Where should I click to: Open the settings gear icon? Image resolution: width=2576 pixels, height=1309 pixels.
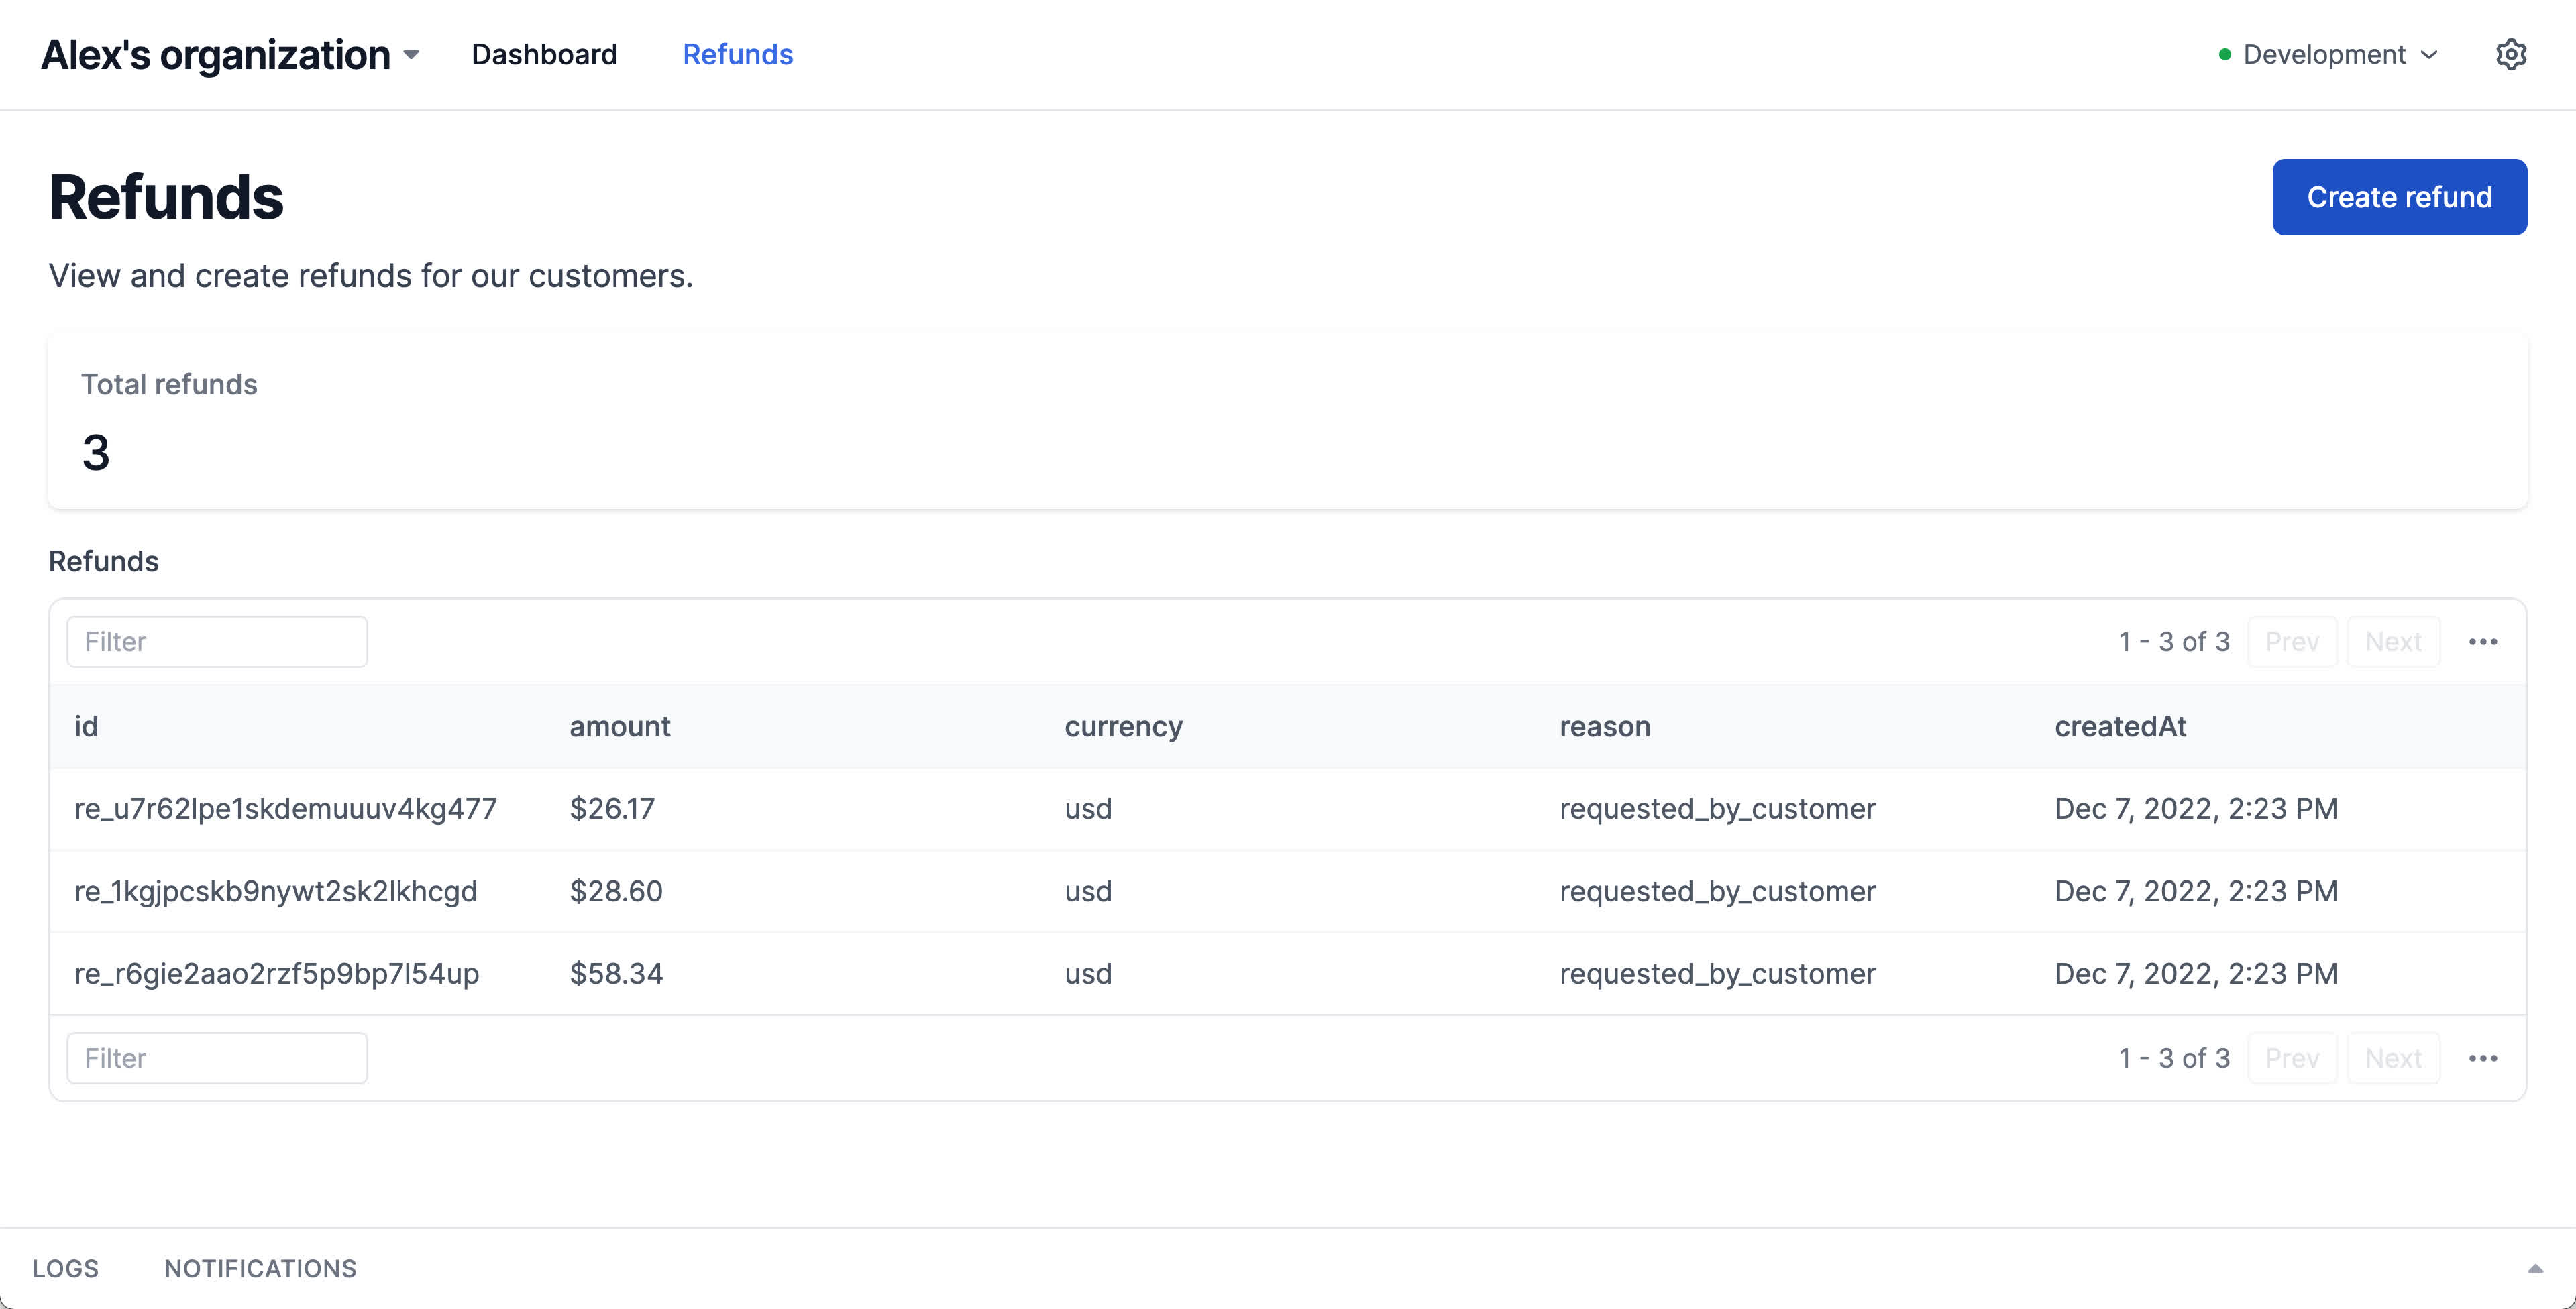pos(2510,54)
